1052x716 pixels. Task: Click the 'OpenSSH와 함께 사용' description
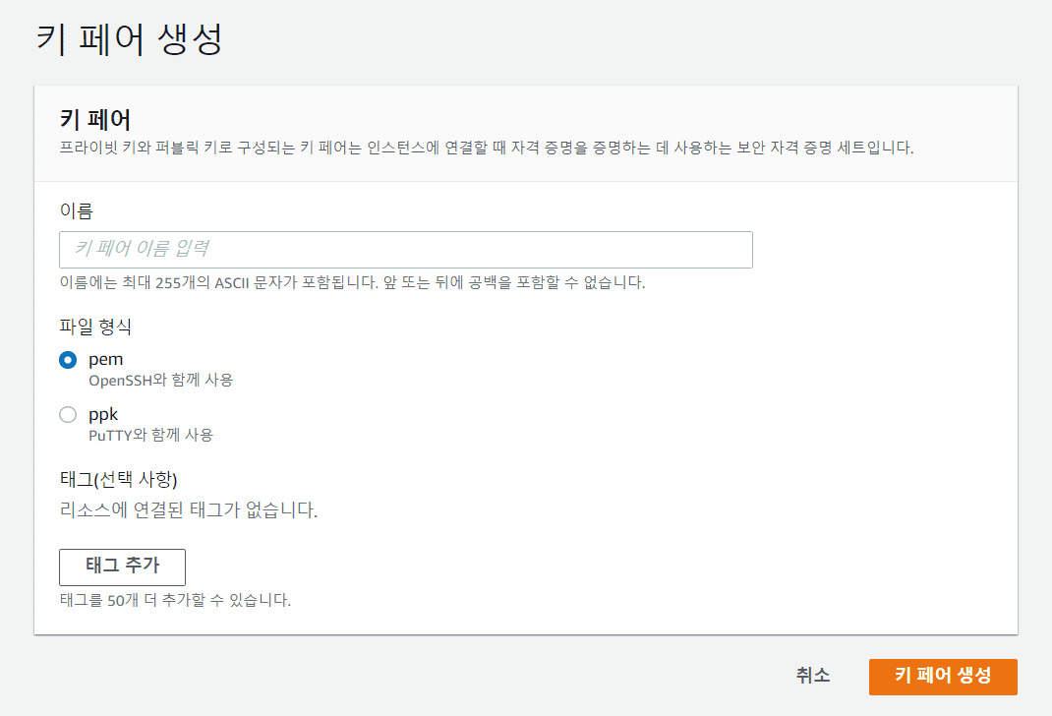point(160,380)
